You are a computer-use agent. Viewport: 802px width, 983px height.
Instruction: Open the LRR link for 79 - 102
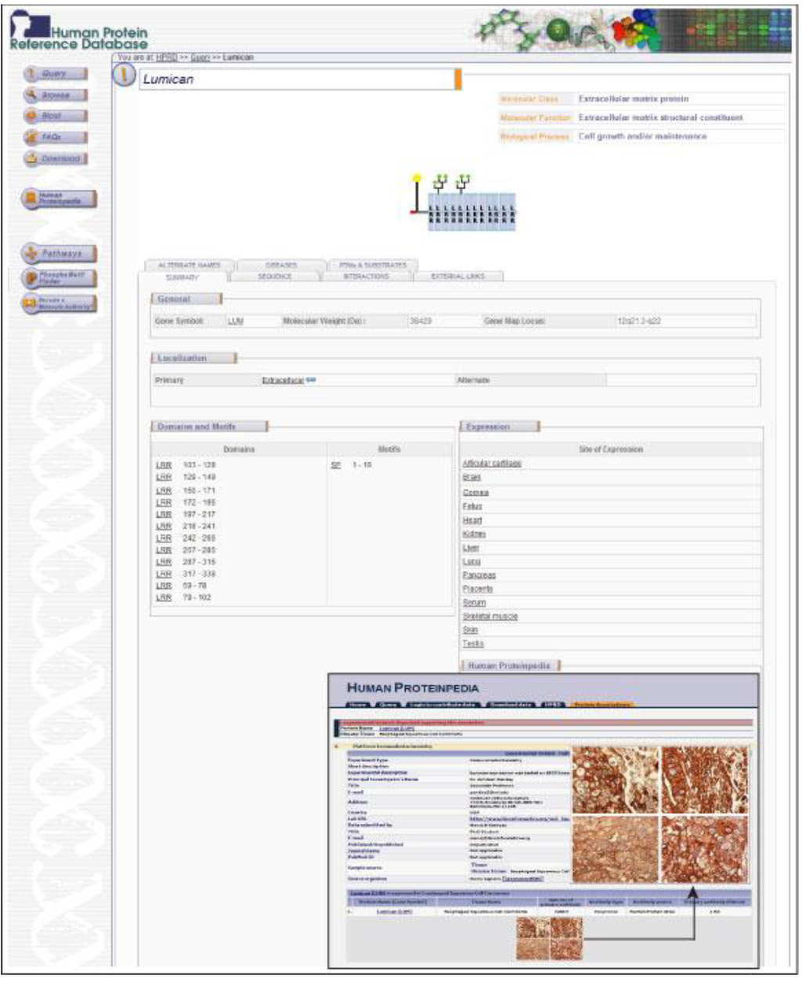point(163,597)
